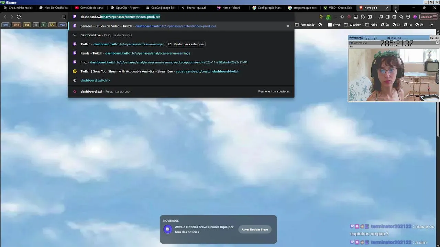Open the I.A. bookmark chip
This screenshot has width=440, height=247.
52,25
